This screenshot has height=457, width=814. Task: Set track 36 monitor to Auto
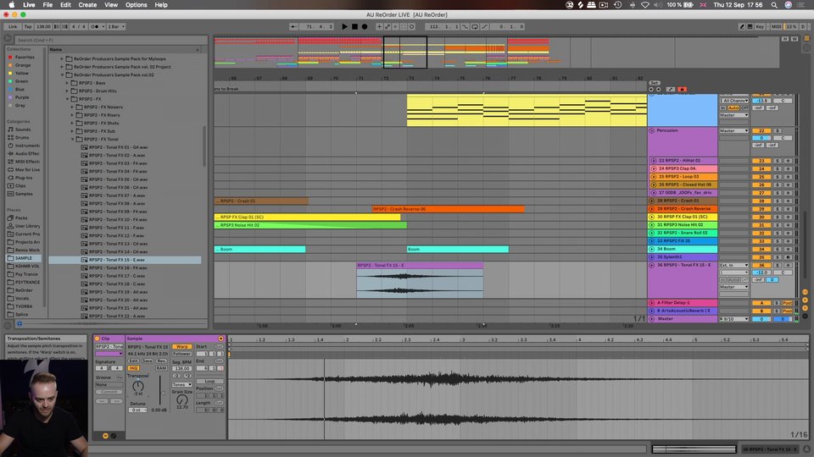point(733,279)
